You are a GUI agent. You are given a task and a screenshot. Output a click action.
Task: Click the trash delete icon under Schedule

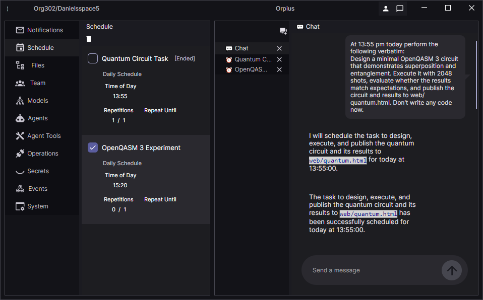(89, 39)
